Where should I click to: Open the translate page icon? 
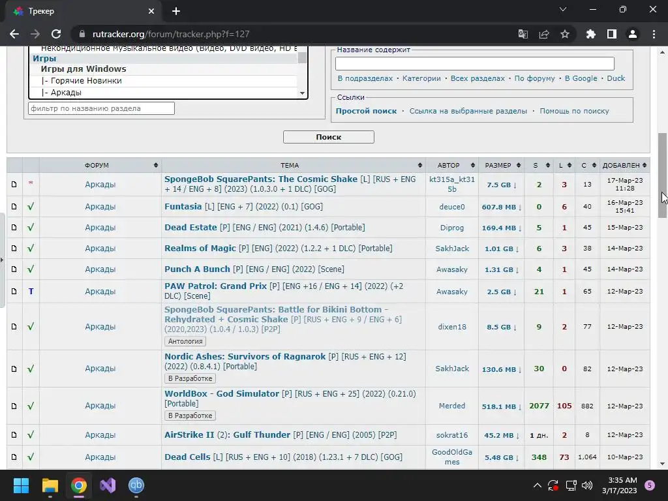[x=523, y=34]
